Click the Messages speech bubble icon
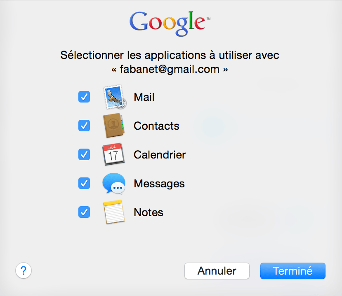The width and height of the screenshot is (342, 296). (x=114, y=183)
